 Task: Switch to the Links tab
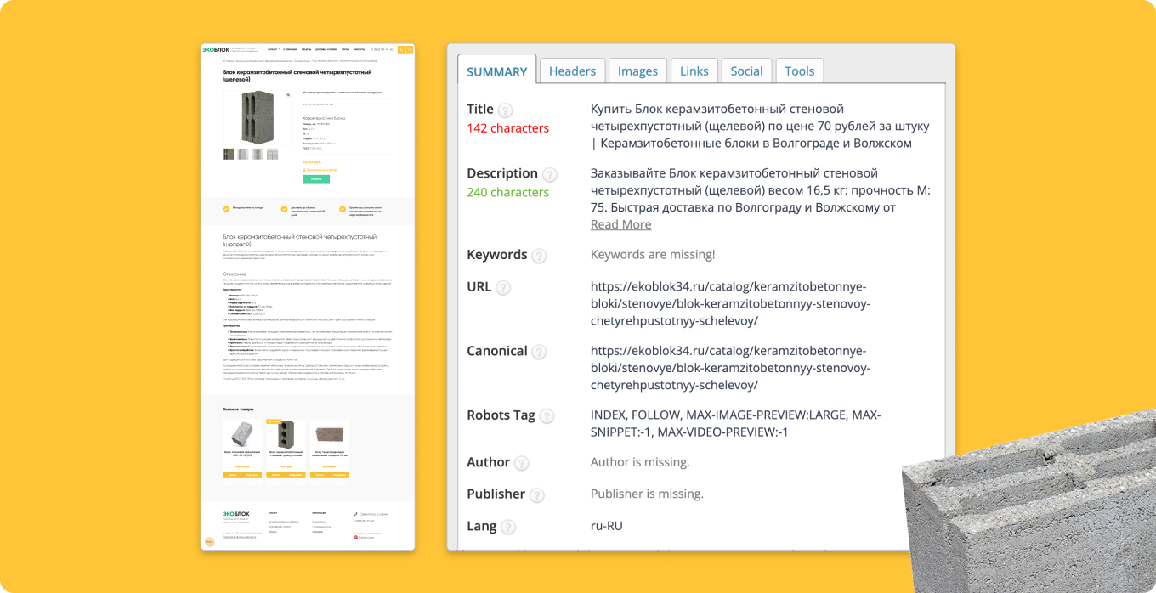click(x=694, y=71)
